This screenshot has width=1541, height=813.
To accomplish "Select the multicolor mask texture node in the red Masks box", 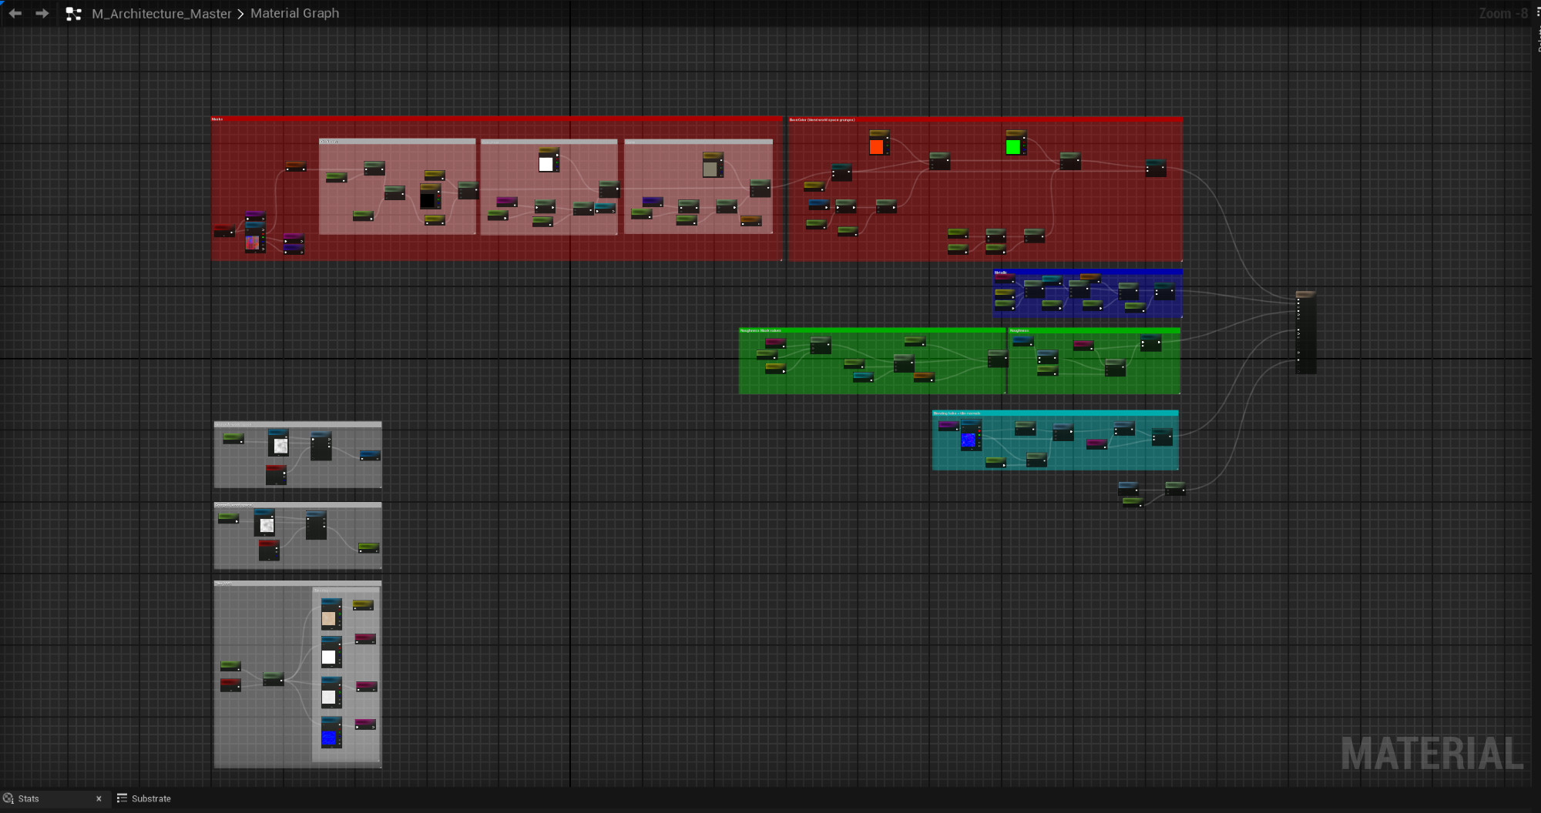I will pos(253,241).
